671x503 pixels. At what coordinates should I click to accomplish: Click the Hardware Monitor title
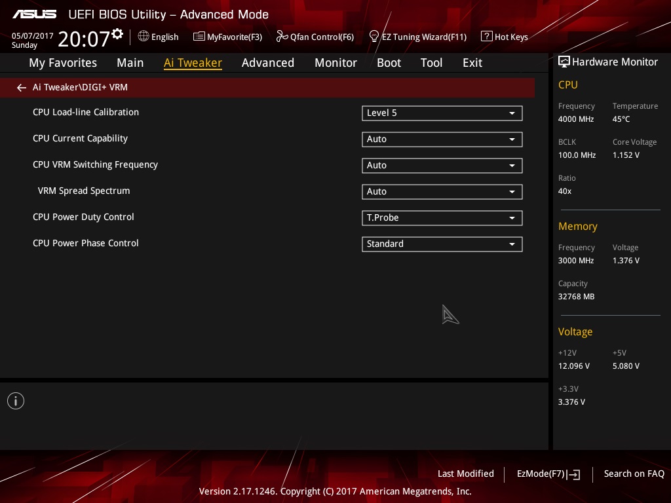point(615,62)
